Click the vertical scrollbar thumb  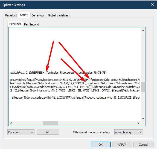[x=143, y=87]
